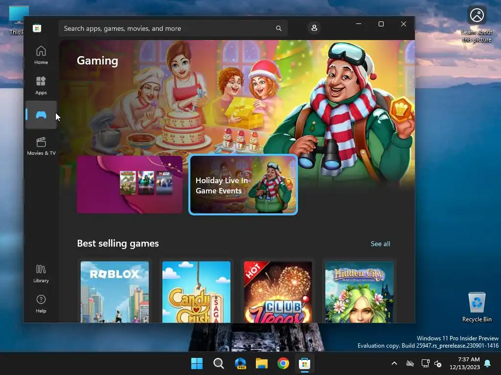Click the network display tray icon

pyautogui.click(x=425, y=363)
